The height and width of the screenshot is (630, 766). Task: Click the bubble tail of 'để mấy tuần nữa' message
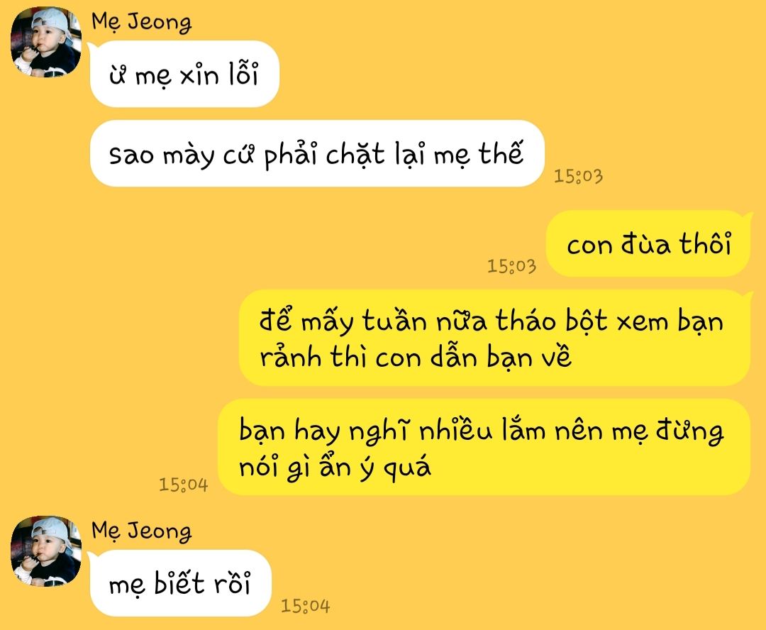(748, 296)
